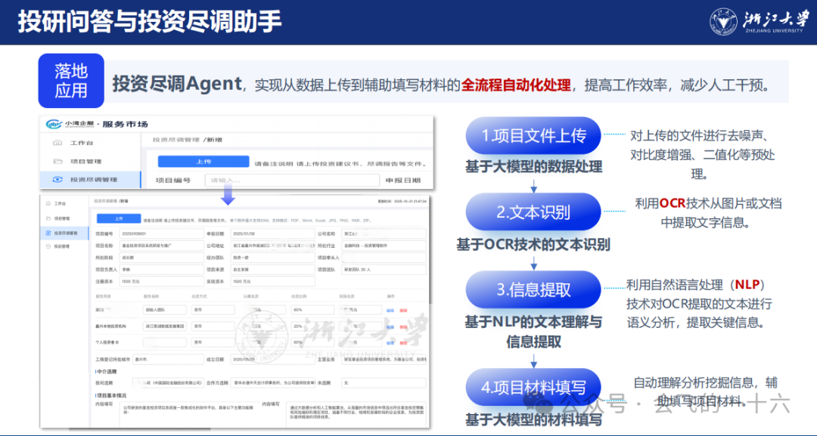
Task: Click 项目名称 field in lower form
Action: click(x=162, y=246)
